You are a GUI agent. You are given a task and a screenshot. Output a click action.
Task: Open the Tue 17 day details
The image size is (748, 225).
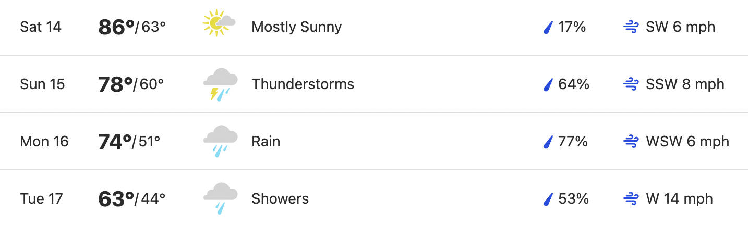pos(374,198)
